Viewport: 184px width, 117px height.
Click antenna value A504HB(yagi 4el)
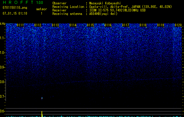pos(103,14)
